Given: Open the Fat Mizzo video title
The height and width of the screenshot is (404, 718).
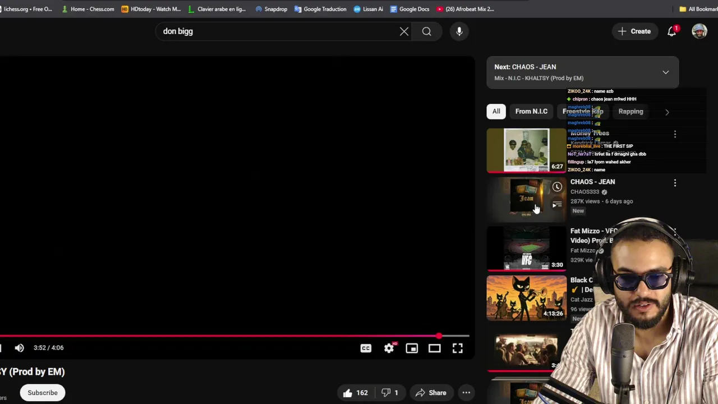Looking at the screenshot, I should click(593, 236).
